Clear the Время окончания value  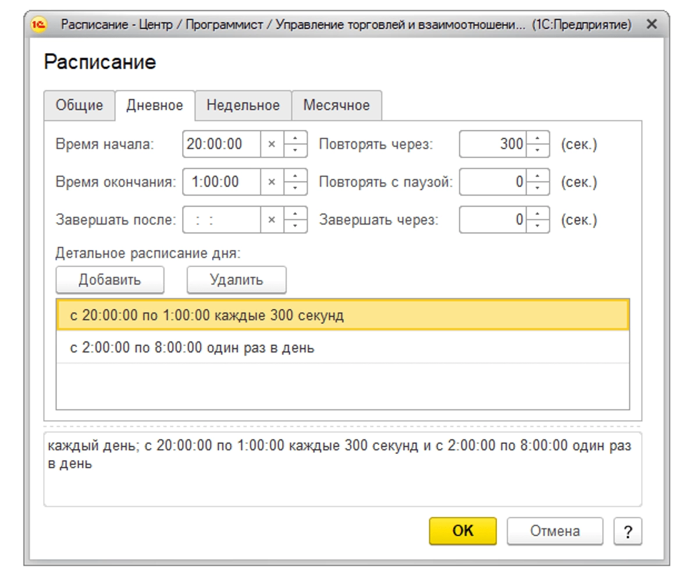(272, 182)
